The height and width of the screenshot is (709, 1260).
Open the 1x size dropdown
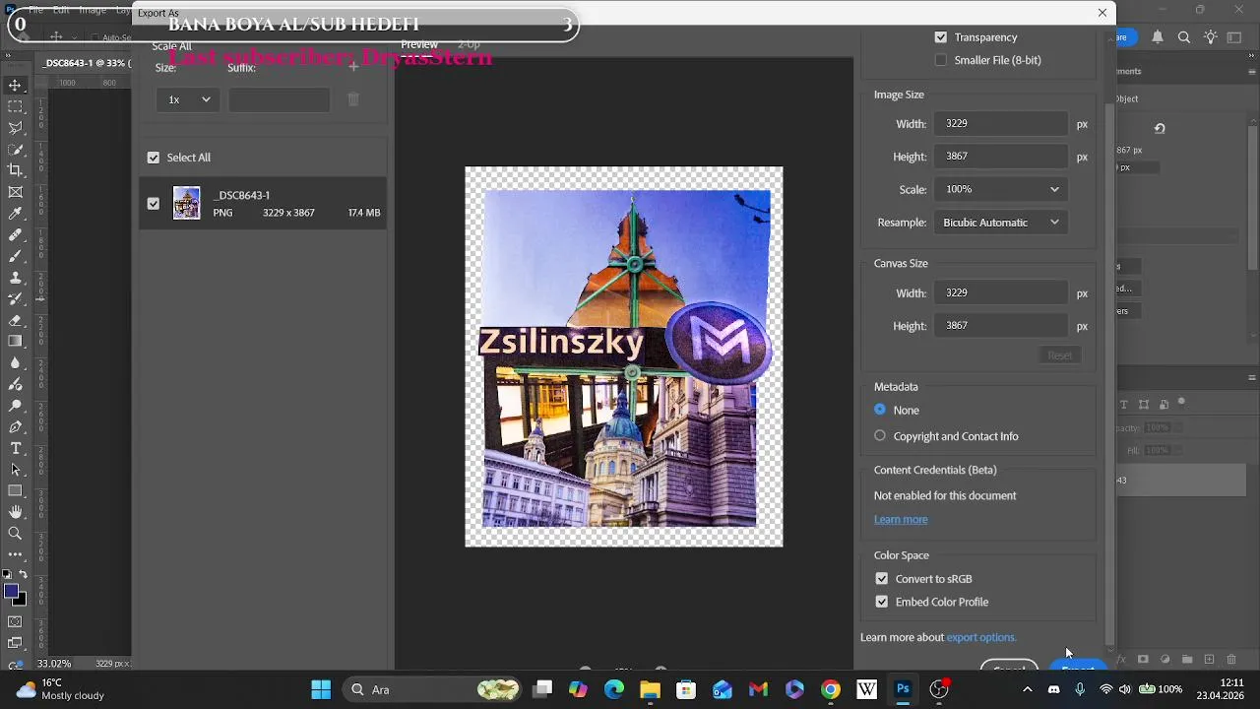188,99
